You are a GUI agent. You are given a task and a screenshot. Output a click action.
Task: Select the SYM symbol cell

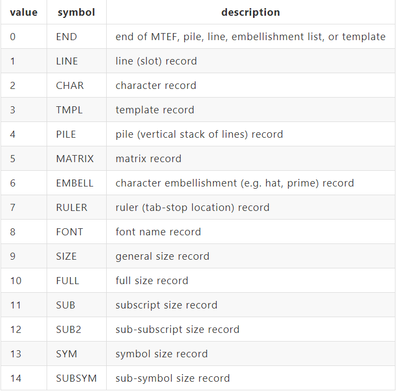(x=67, y=354)
